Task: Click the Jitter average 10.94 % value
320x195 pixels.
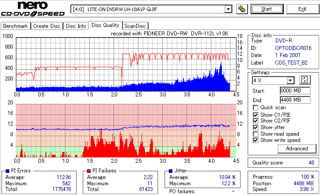Action: (227, 177)
